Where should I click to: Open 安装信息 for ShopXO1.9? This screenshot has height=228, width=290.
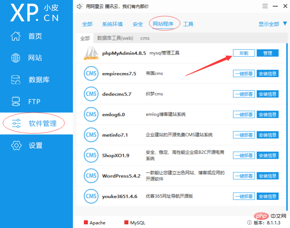coord(267,156)
